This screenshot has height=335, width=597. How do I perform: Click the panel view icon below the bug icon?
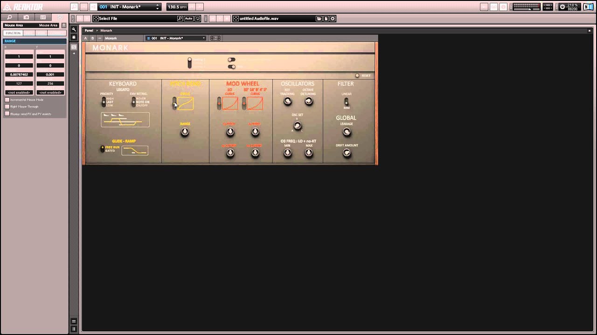pos(74,47)
